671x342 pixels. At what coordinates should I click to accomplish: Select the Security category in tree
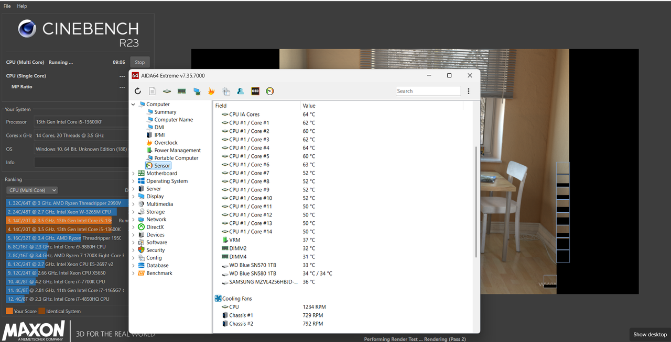pos(155,250)
